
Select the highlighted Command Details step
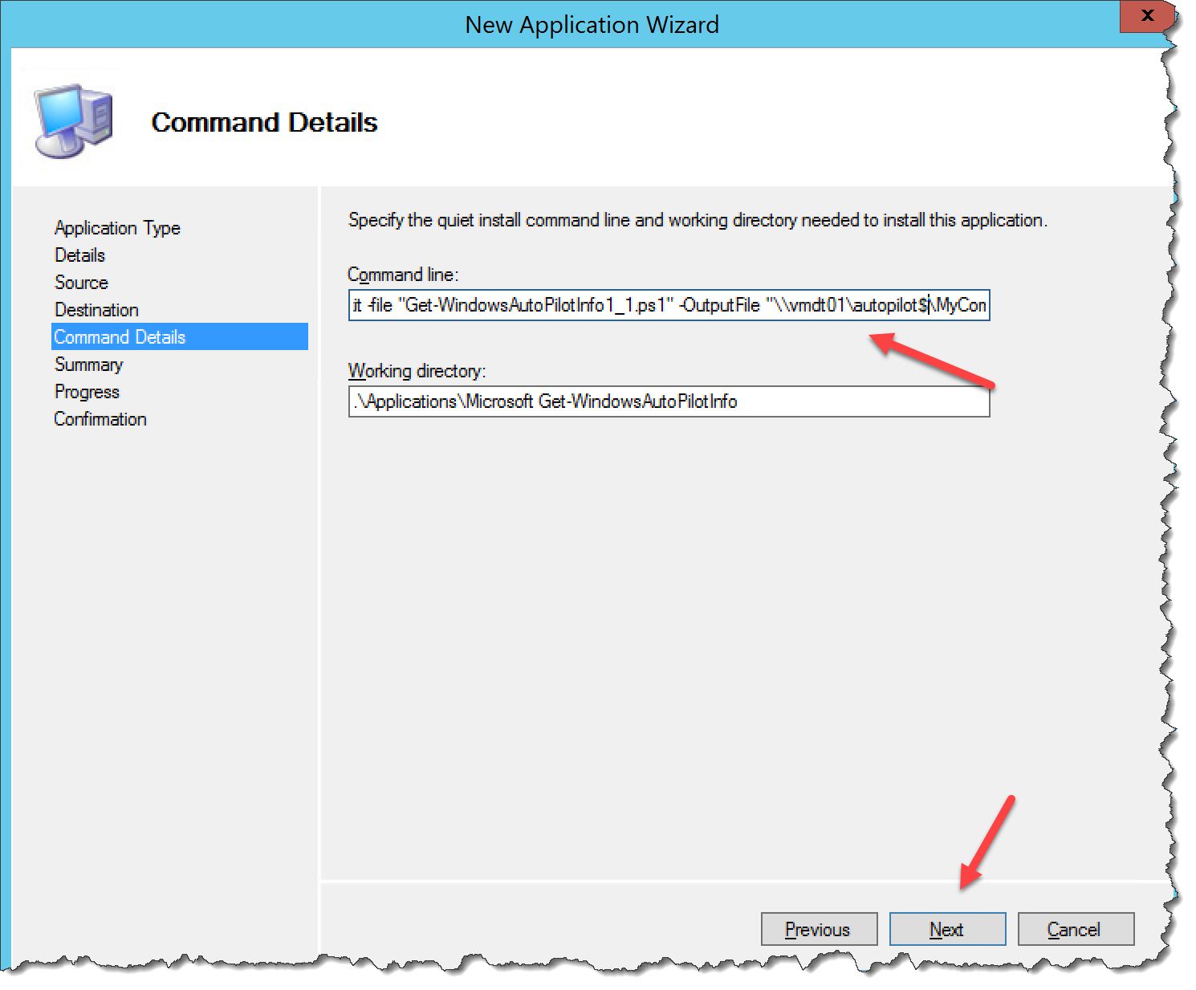pyautogui.click(x=119, y=337)
